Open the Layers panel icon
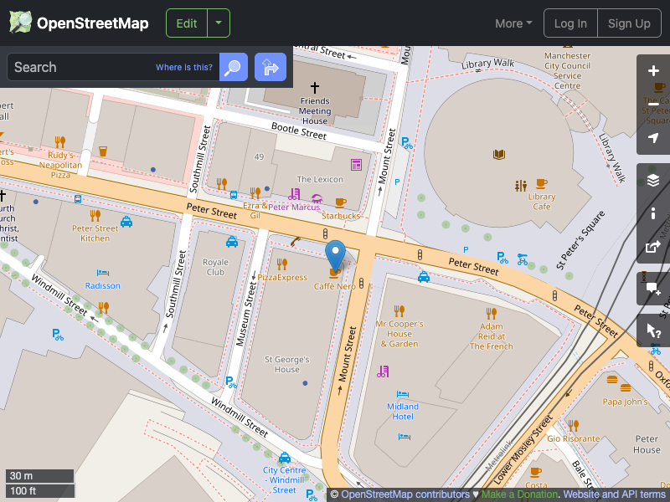670x502 pixels. pos(653,179)
